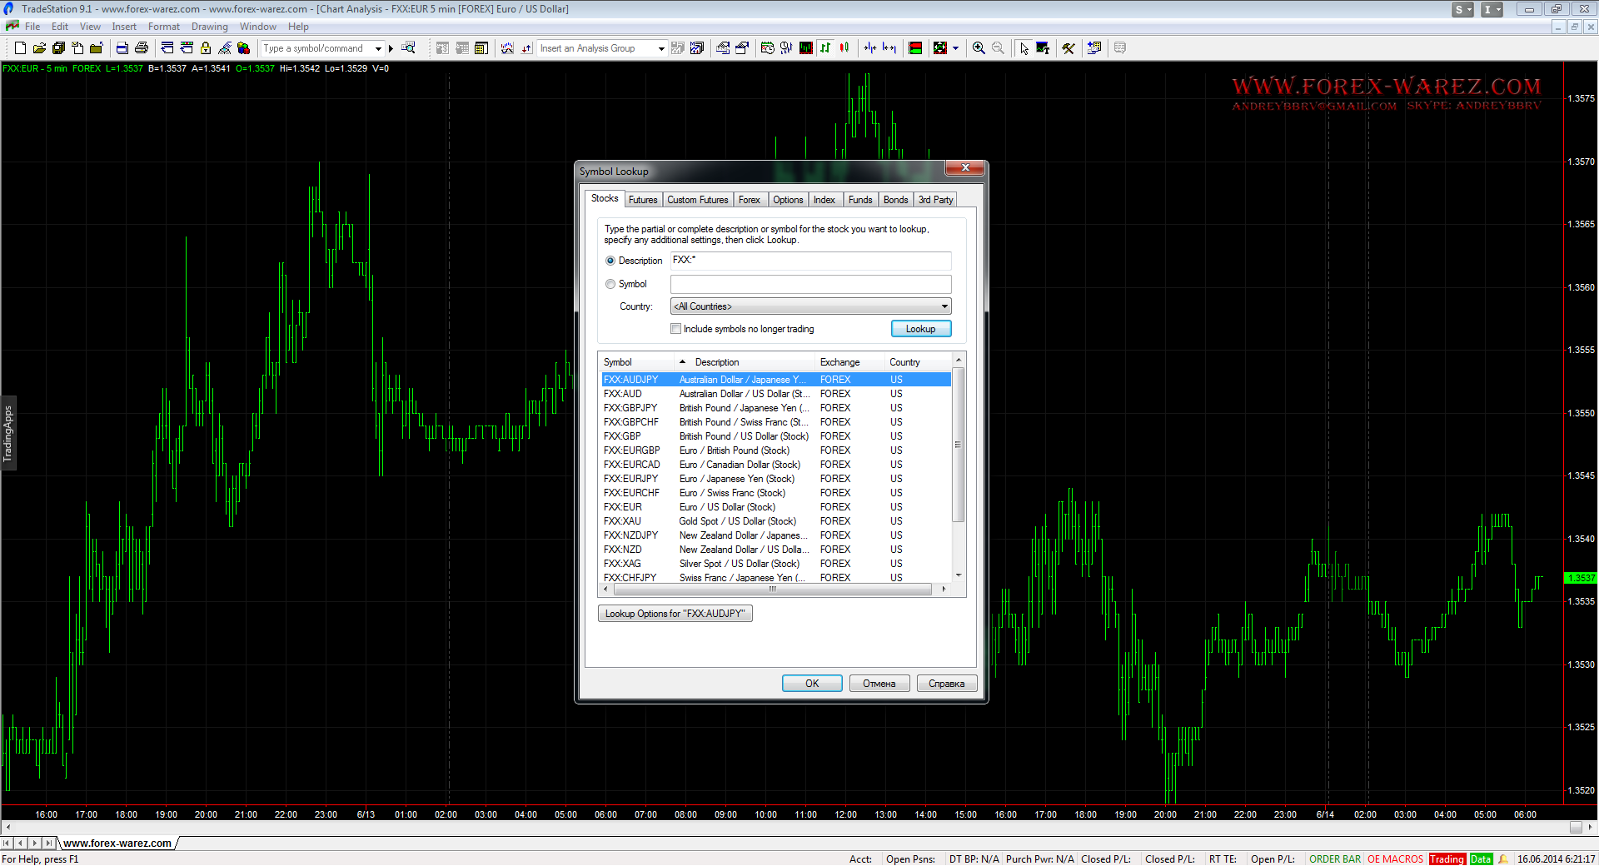The image size is (1599, 866).
Task: Select the Description radio button
Action: point(610,261)
